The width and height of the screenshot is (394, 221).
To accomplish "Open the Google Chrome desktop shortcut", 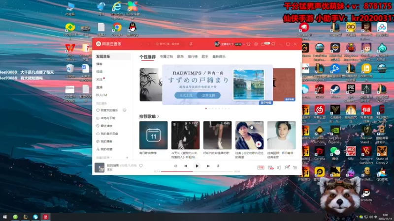I will click(x=117, y=29).
